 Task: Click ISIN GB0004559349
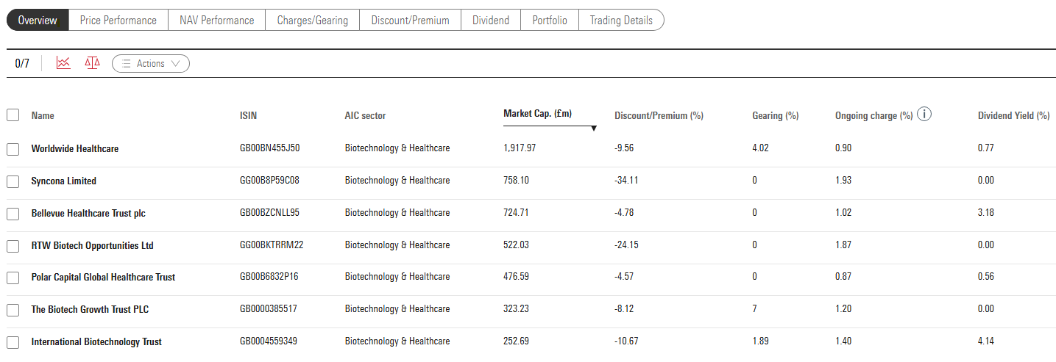point(269,341)
